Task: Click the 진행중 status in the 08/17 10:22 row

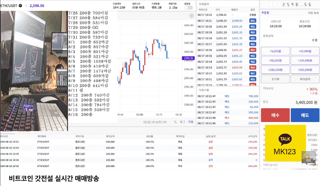Action: tap(253, 15)
